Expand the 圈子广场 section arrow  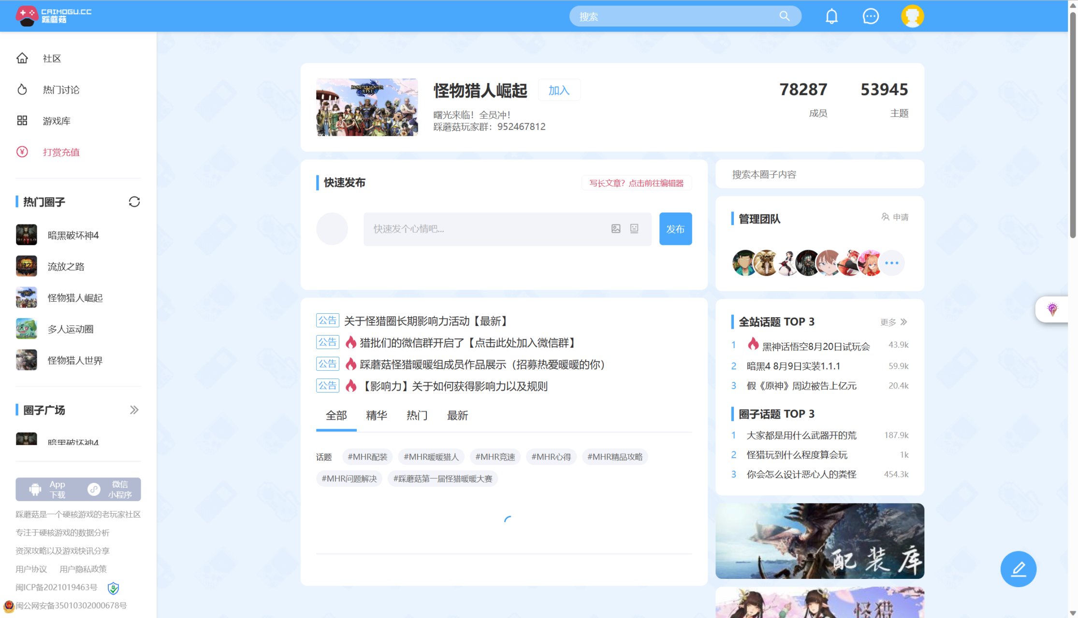(134, 410)
